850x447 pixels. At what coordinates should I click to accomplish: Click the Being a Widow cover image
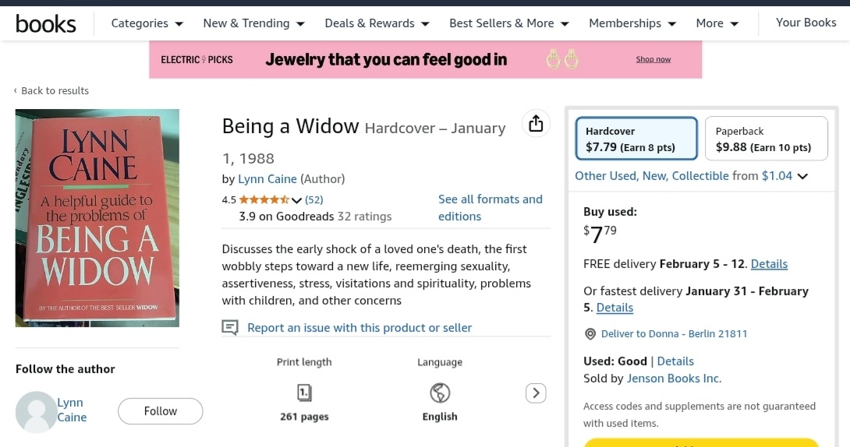click(x=97, y=218)
